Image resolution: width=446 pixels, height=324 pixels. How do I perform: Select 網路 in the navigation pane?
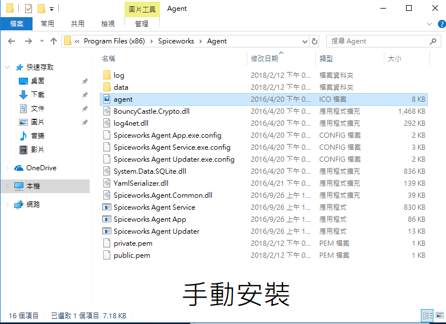click(x=33, y=205)
